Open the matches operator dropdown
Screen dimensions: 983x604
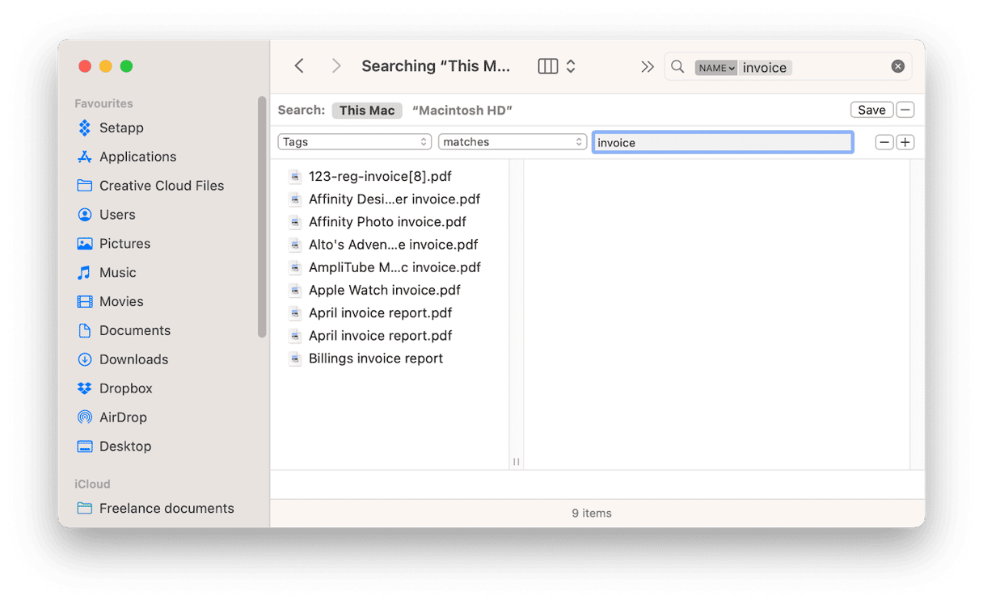pyautogui.click(x=513, y=142)
